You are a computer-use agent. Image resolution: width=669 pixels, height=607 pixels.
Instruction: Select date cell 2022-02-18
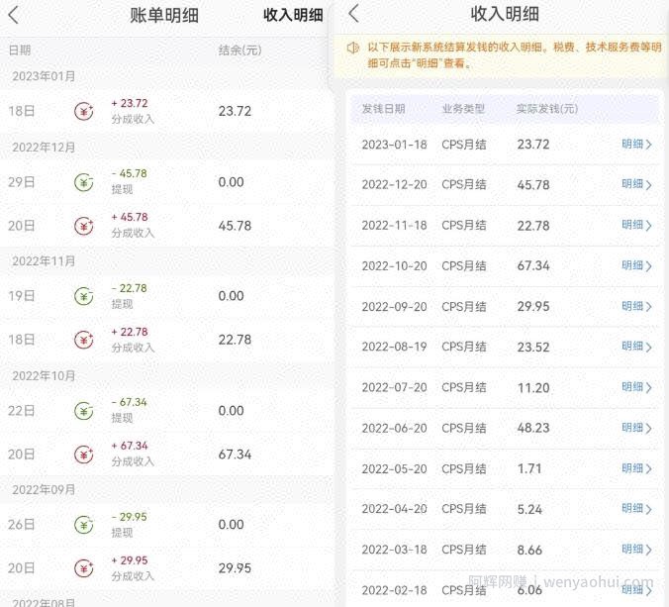tap(394, 590)
